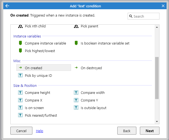Click the Pick highest/lowest green icon
Viewport: 169px width, 140px height.
tap(20, 51)
